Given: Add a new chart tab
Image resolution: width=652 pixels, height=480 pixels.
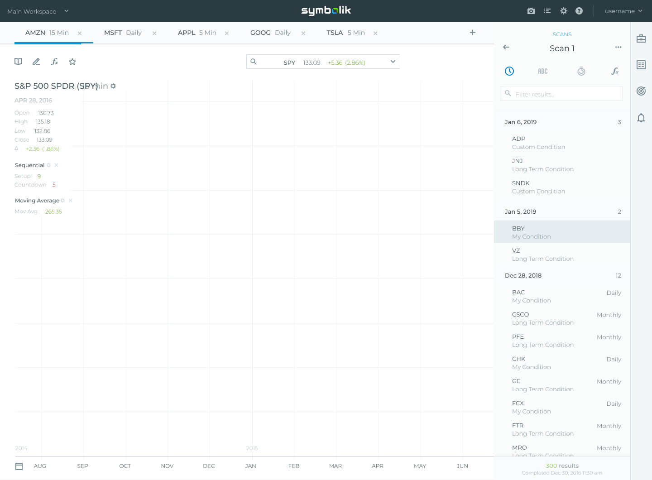Looking at the screenshot, I should pyautogui.click(x=473, y=32).
